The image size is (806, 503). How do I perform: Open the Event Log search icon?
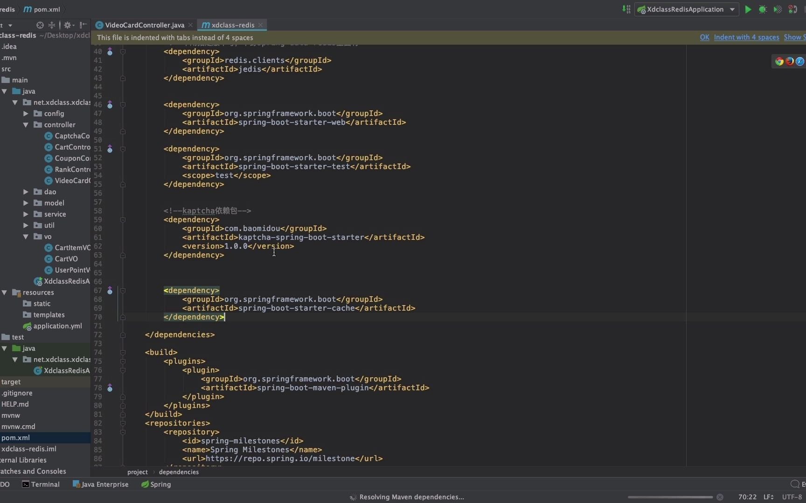[x=795, y=484]
